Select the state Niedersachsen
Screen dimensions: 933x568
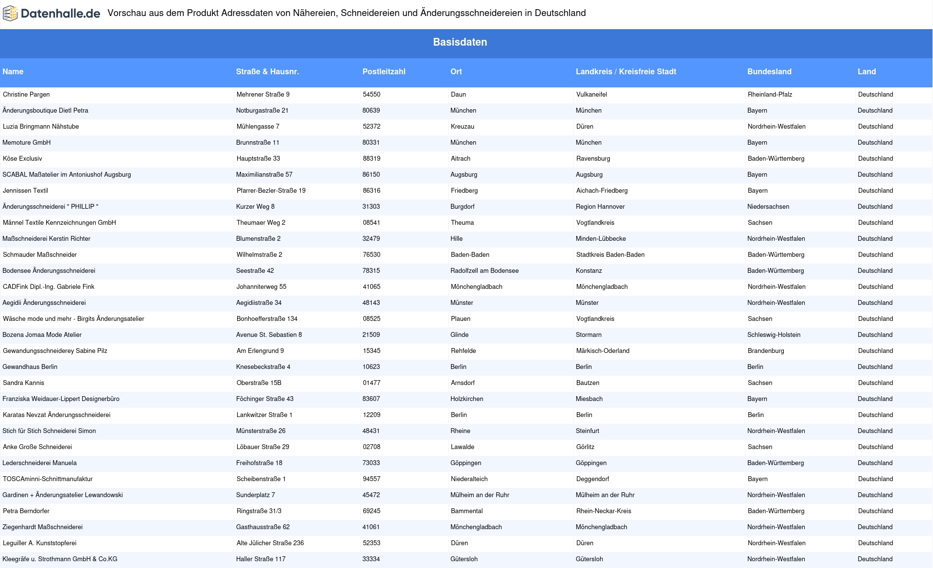pos(768,207)
